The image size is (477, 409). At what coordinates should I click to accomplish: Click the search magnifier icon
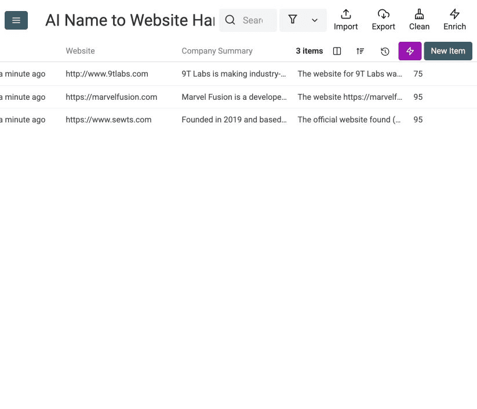(x=230, y=20)
